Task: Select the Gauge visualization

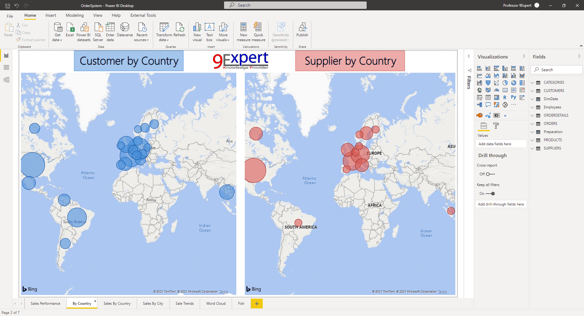Action: tap(497, 90)
